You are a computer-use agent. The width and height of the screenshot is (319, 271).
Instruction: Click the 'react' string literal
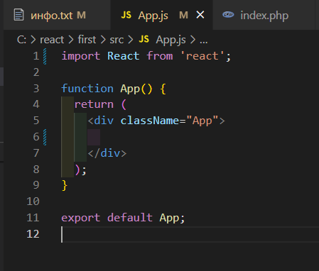[202, 56]
